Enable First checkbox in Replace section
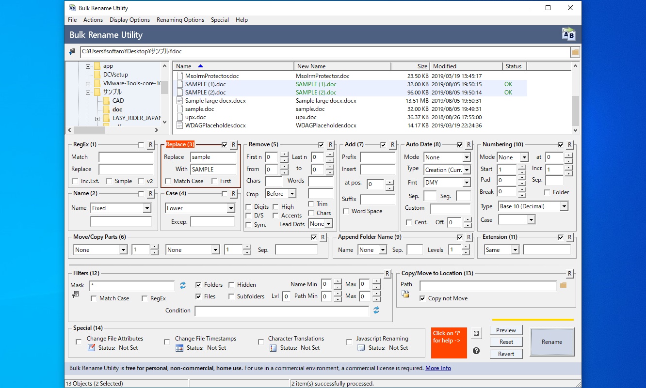Image resolution: width=646 pixels, height=388 pixels. (214, 181)
